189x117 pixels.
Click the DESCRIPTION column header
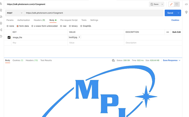pos(132,32)
